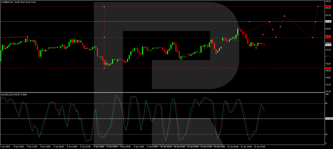This screenshot has height=149, width=333.
Task: Click the current price tag 78.38
Action: click(x=328, y=45)
